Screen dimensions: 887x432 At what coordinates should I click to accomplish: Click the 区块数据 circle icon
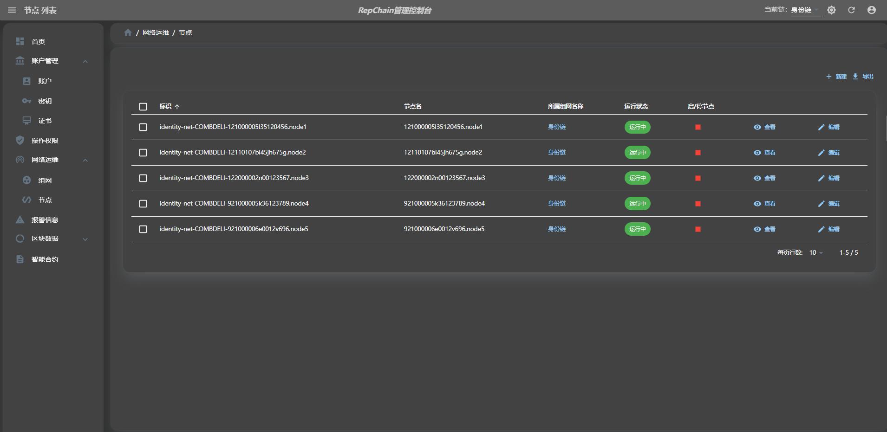(x=20, y=239)
